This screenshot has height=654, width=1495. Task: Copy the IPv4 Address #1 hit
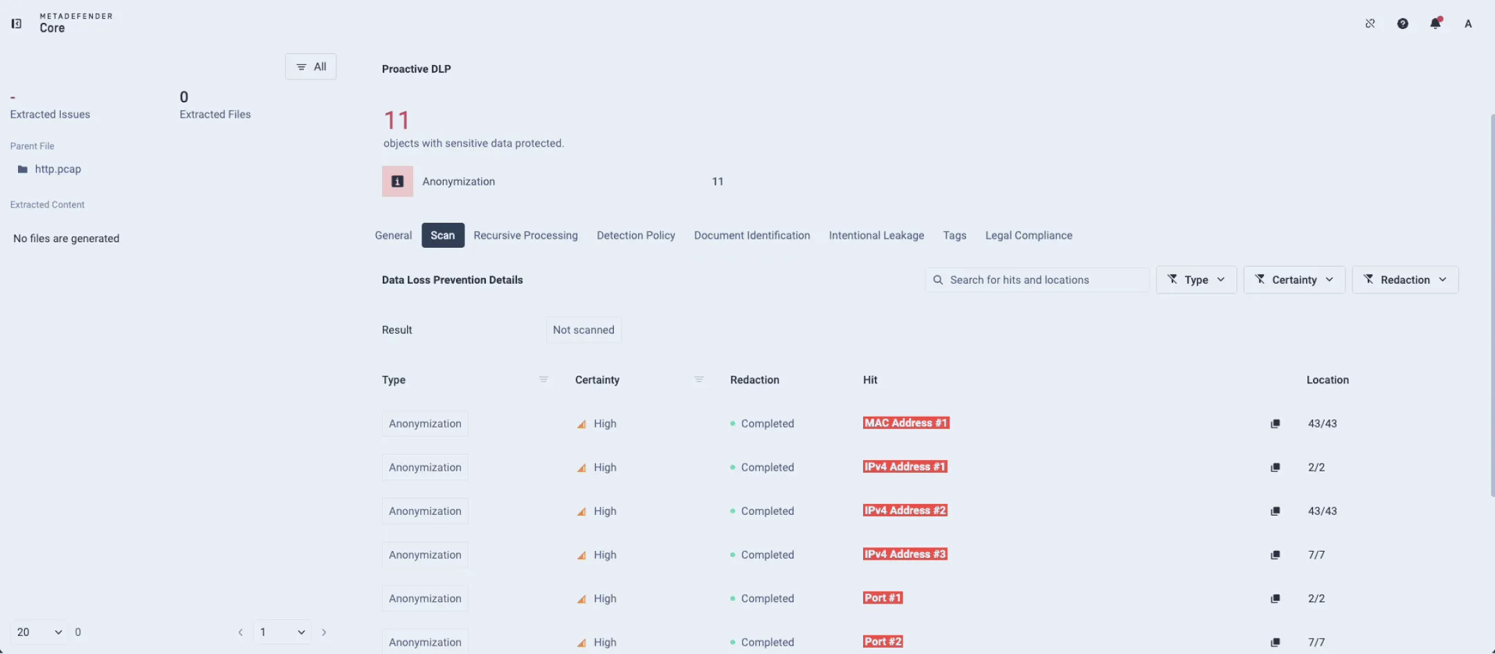click(1275, 467)
